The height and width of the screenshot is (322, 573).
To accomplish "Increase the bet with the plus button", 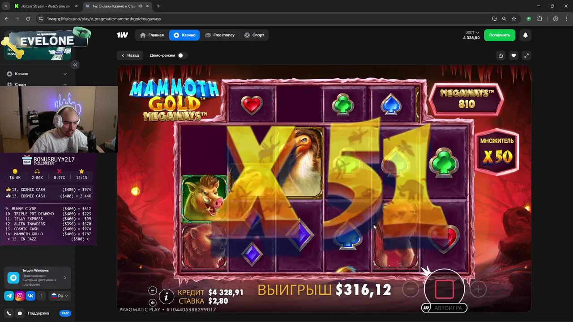I will [x=478, y=289].
